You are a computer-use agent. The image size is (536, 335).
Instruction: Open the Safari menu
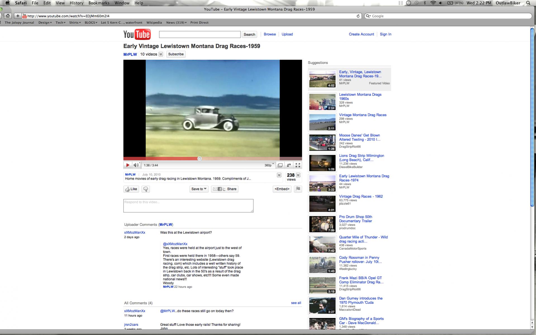21,3
